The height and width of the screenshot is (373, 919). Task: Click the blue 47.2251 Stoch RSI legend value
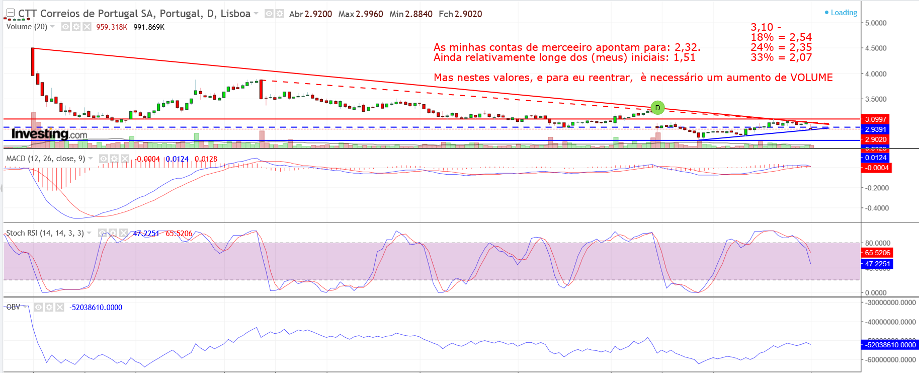[x=146, y=234]
